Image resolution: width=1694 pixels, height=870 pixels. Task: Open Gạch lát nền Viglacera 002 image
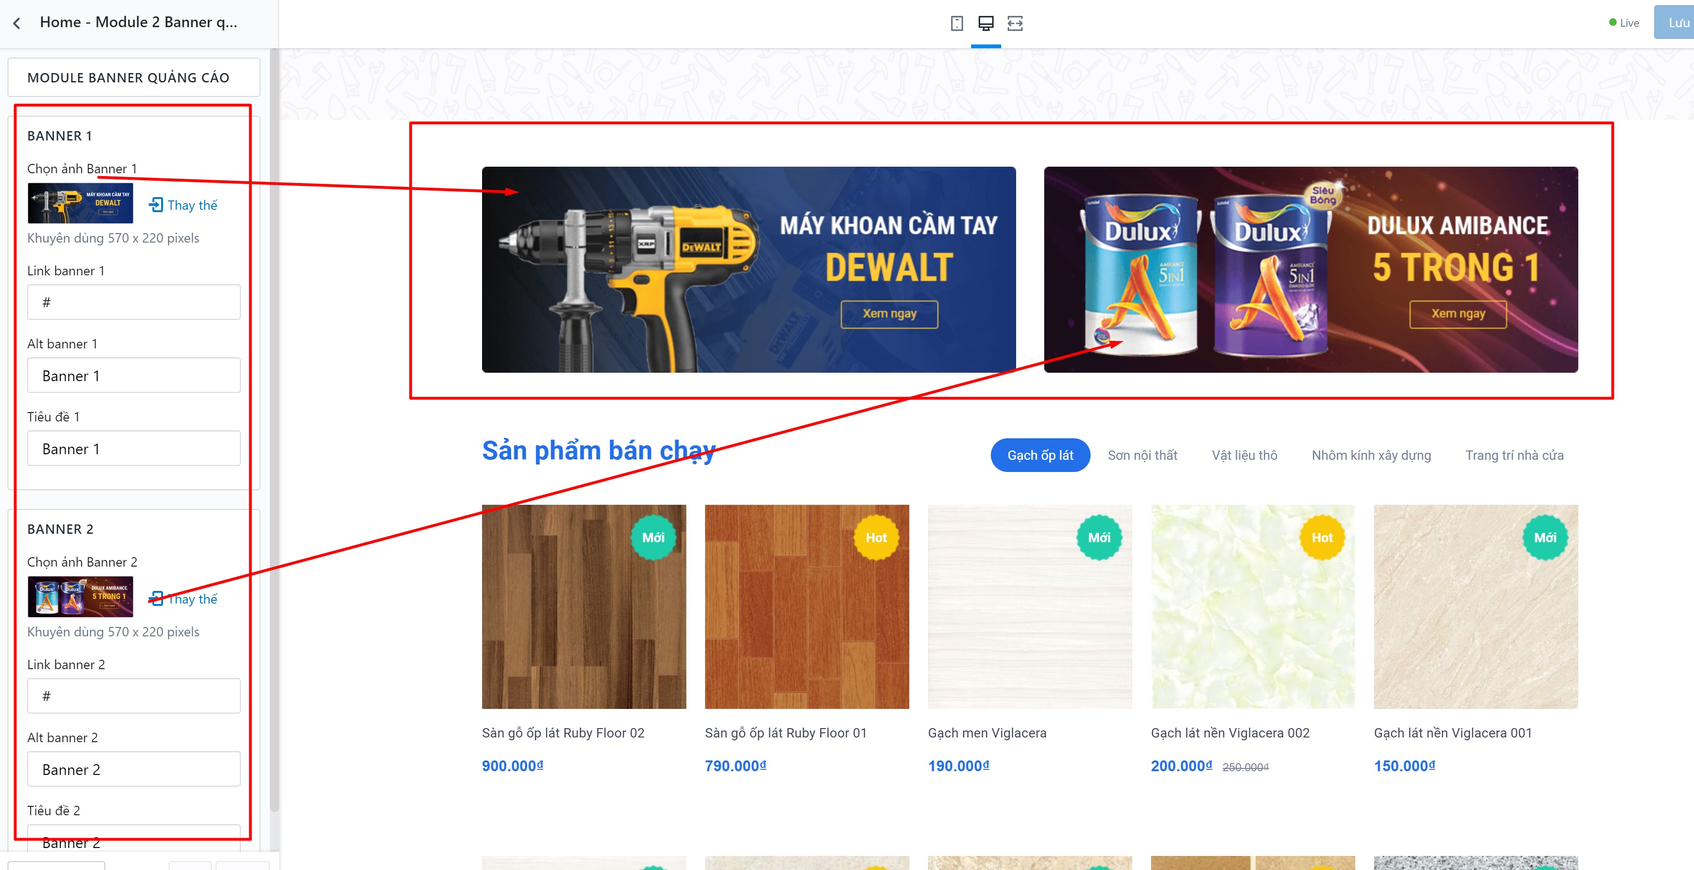click(1253, 606)
